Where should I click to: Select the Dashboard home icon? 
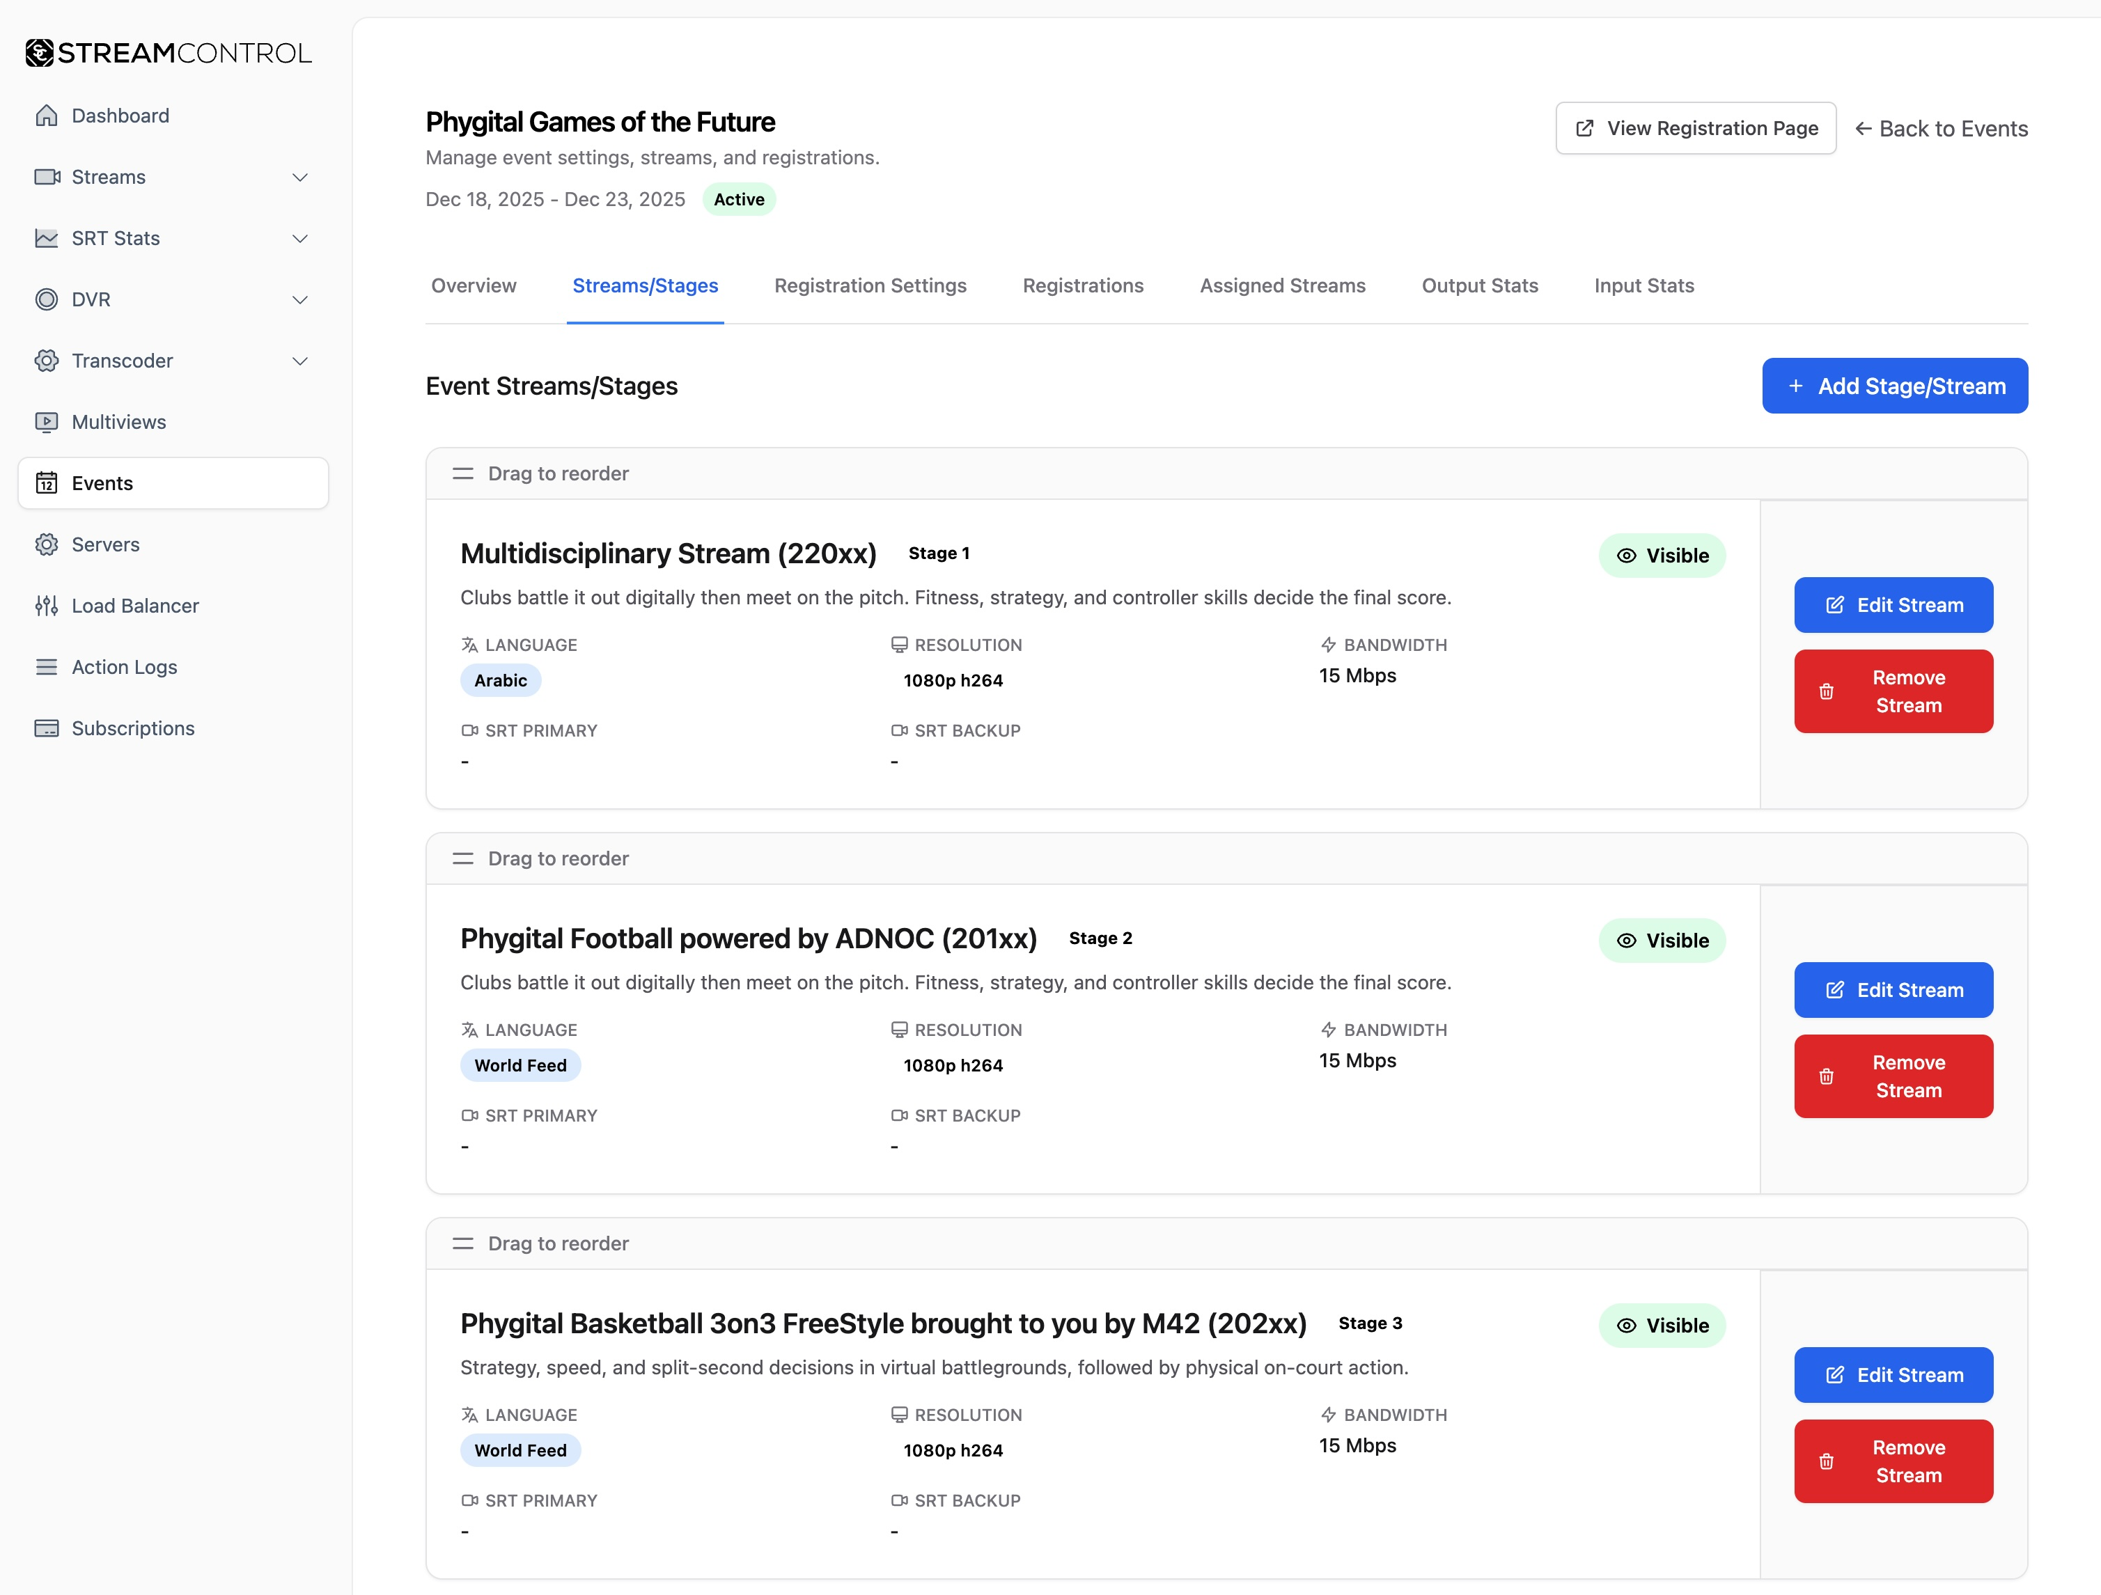point(47,115)
